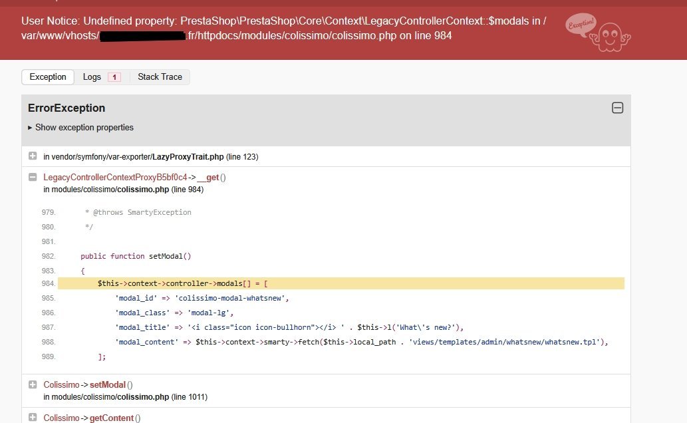Open the Exception tab
687x423 pixels.
(48, 77)
